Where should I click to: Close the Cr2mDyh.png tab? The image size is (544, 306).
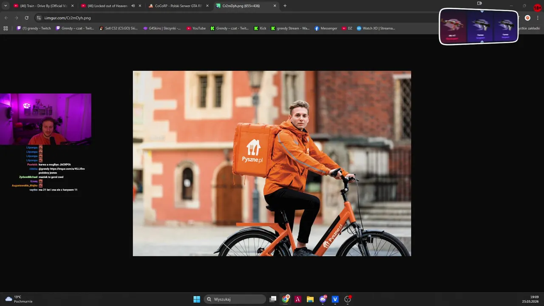tap(275, 6)
